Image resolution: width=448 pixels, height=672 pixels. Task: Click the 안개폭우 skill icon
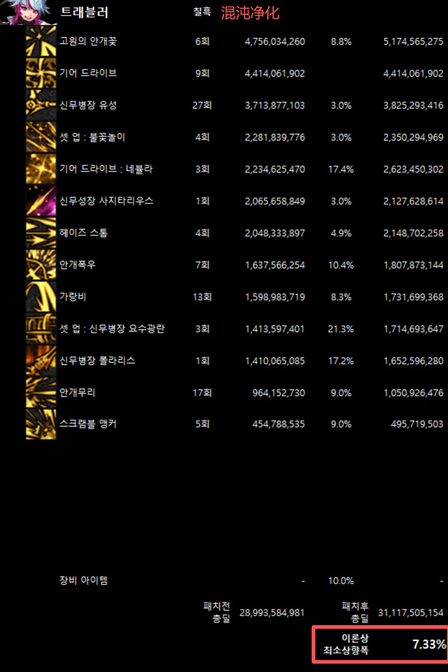pyautogui.click(x=41, y=265)
